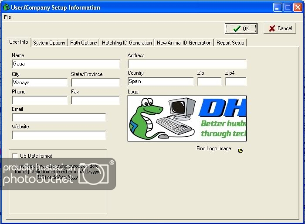Click the Country field showing Spain

(160, 81)
